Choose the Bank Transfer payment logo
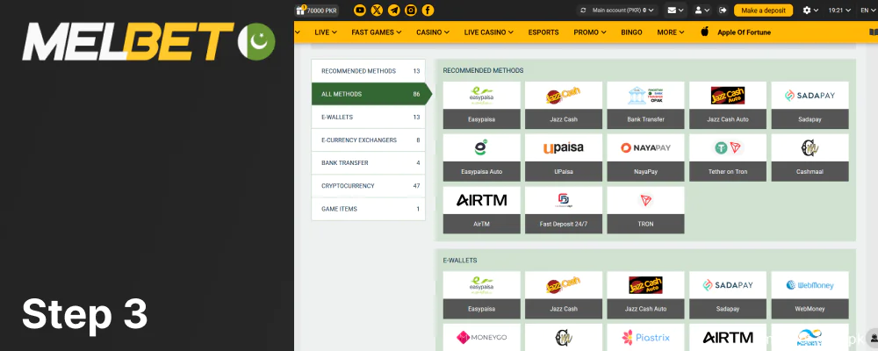 pos(645,96)
